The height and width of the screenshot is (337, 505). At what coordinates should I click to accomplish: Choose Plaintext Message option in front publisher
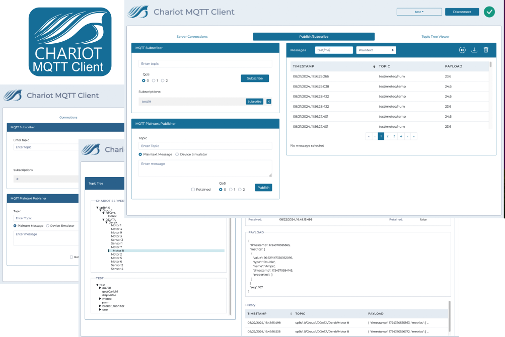(140, 154)
